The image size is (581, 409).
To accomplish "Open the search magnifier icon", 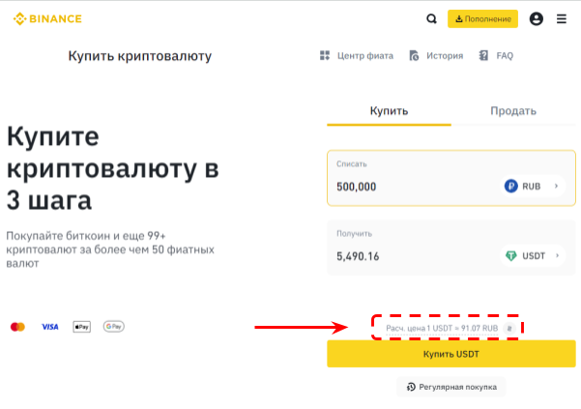I will (431, 18).
